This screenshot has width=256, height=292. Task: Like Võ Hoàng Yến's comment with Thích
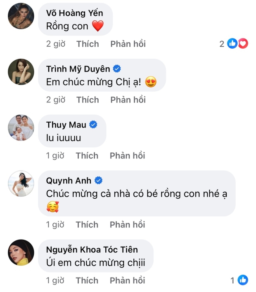pyautogui.click(x=88, y=44)
